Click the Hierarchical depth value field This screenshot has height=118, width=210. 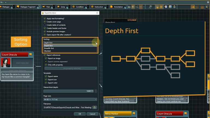click(x=68, y=91)
